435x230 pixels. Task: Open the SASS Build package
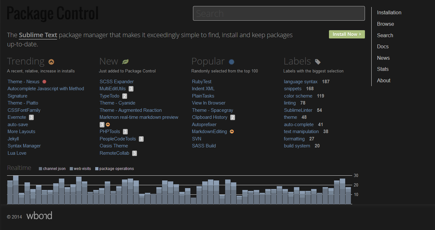(x=204, y=146)
